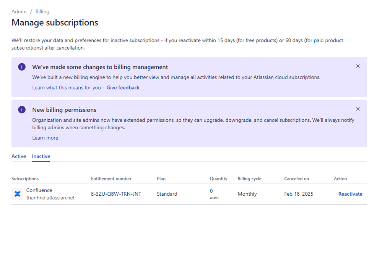The height and width of the screenshot is (254, 382).
Task: Click the Canceled on column header
Action: (296, 178)
